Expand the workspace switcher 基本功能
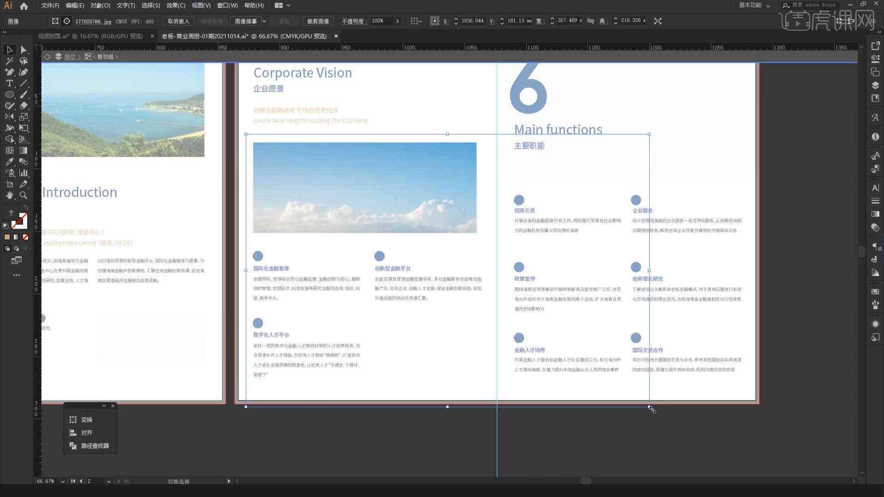This screenshot has width=884, height=497. (x=755, y=6)
